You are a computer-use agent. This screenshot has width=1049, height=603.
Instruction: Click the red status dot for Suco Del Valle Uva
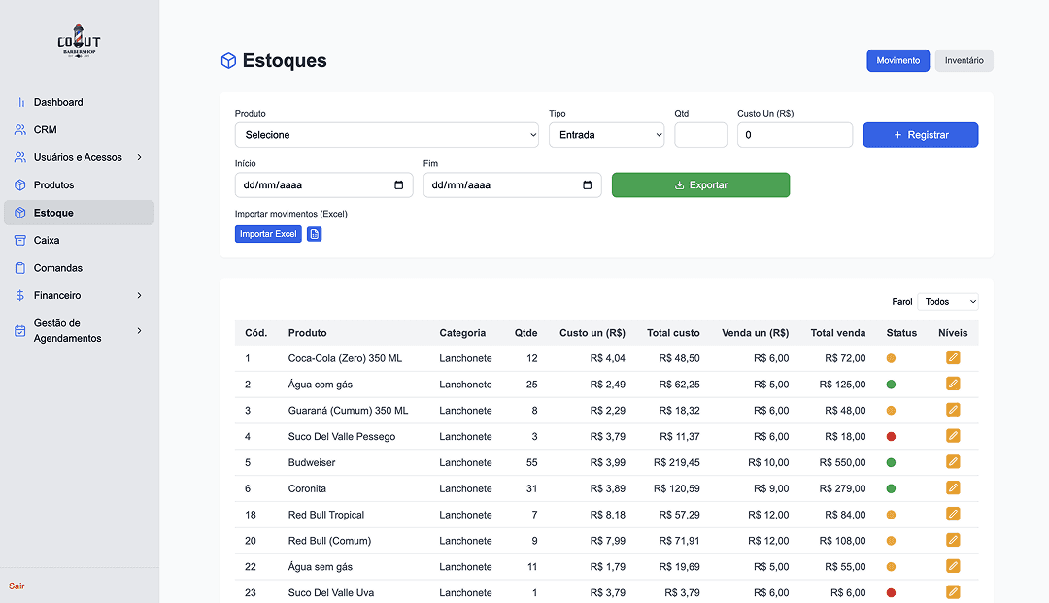[x=891, y=593]
